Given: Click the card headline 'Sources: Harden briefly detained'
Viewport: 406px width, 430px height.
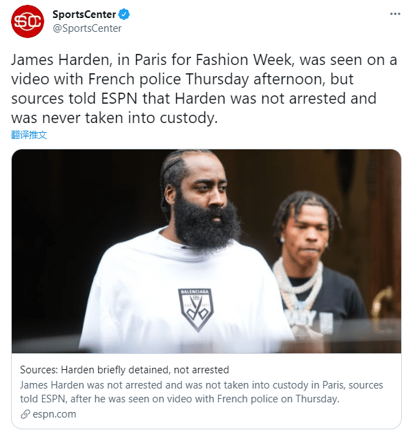Looking at the screenshot, I should pos(124,370).
